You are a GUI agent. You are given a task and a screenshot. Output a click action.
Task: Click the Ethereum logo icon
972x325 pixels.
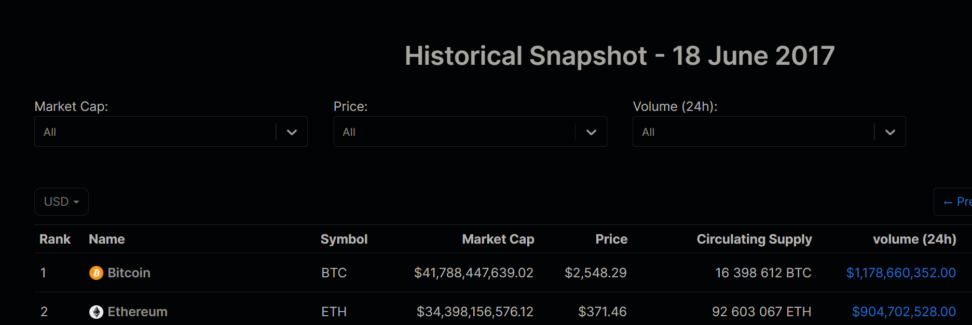(96, 312)
